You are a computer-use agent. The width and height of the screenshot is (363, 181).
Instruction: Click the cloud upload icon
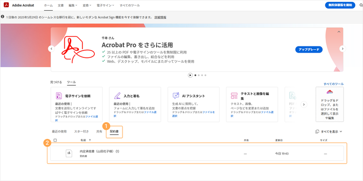point(330,92)
